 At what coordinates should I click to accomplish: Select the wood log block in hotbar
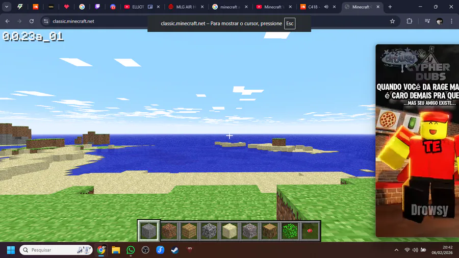click(270, 230)
